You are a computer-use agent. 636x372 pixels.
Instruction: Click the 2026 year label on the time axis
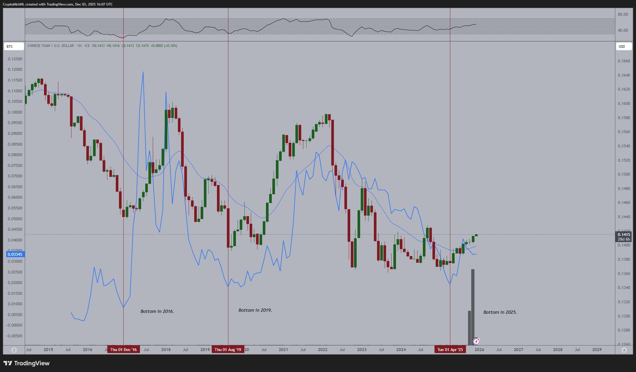click(x=480, y=350)
